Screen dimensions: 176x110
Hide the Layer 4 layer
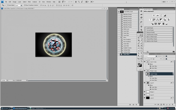click(145, 95)
